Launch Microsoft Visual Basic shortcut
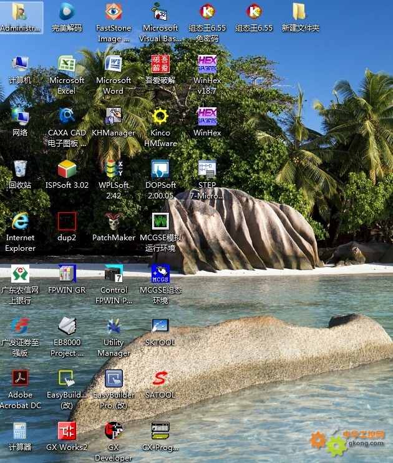 160,12
